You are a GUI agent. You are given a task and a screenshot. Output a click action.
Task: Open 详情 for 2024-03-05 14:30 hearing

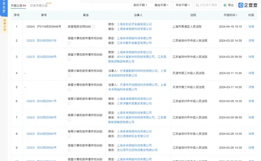(x=251, y=101)
